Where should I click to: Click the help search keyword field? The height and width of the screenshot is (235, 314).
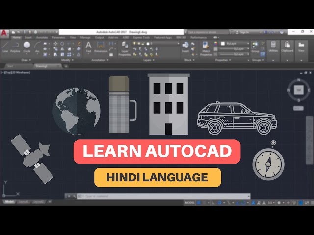pyautogui.click(x=208, y=32)
